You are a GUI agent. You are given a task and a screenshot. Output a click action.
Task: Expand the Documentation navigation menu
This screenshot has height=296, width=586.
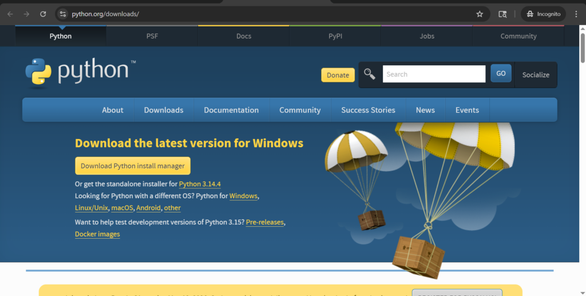click(x=231, y=110)
